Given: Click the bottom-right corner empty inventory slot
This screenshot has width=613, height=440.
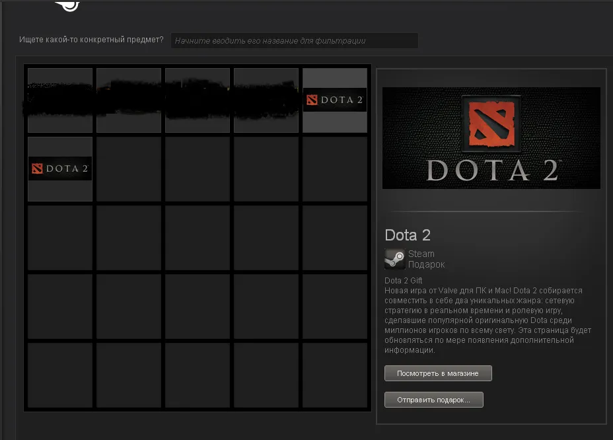Looking at the screenshot, I should [x=335, y=375].
